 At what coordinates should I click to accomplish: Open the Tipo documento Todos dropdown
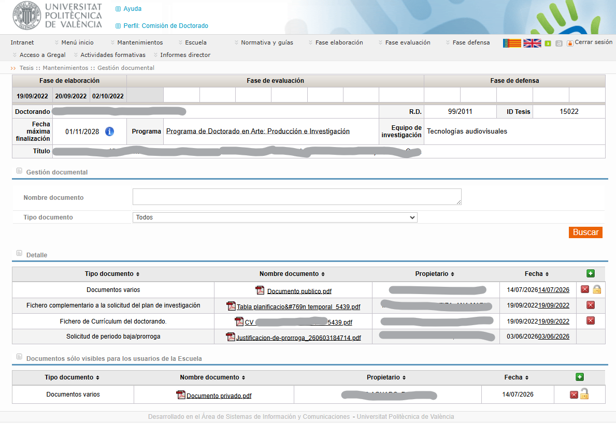pos(275,217)
